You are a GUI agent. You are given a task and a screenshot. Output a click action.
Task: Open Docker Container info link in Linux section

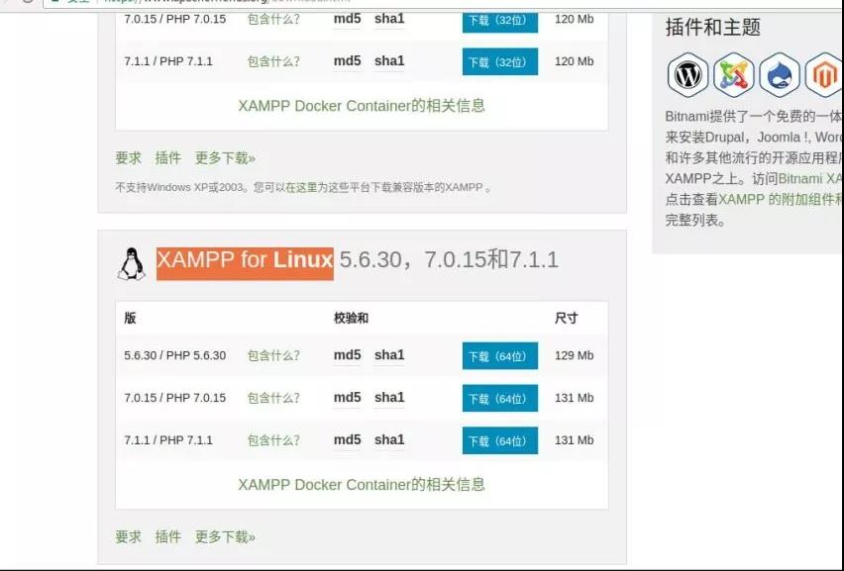point(362,485)
